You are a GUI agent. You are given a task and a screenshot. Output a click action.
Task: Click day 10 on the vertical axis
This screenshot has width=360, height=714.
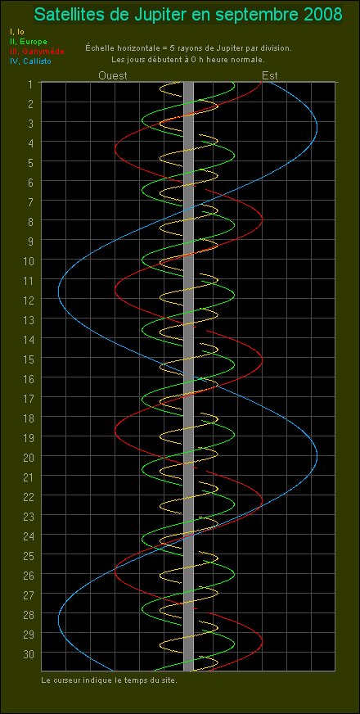click(x=28, y=260)
